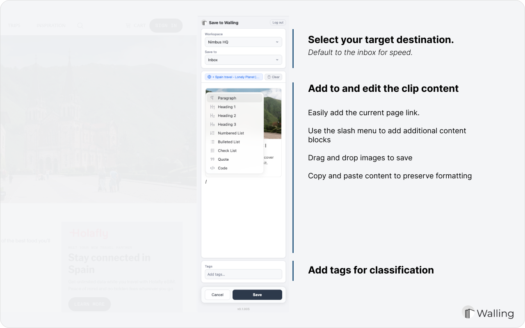Screen dimensions: 525x328
Task: Open the Save to dropdown showing Inbox
Action: (x=243, y=60)
